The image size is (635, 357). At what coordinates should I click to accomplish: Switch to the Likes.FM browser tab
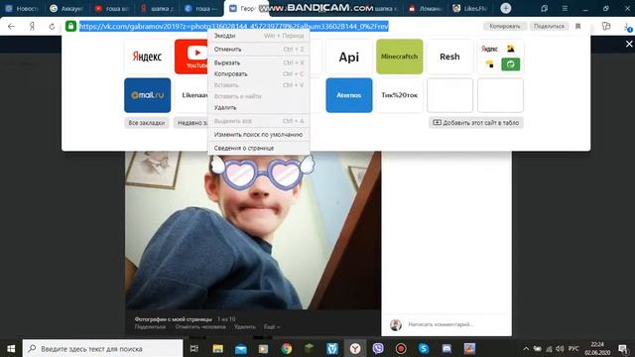pyautogui.click(x=469, y=8)
